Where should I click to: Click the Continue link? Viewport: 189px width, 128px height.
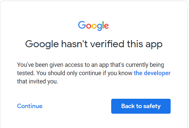30,106
